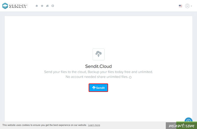197x129 pixels.
Task: Click the minwt.com watermark
Action: coord(182,125)
